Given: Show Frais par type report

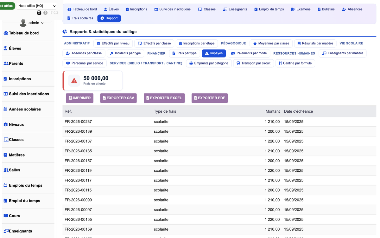Looking at the screenshot, I should click(x=184, y=53).
